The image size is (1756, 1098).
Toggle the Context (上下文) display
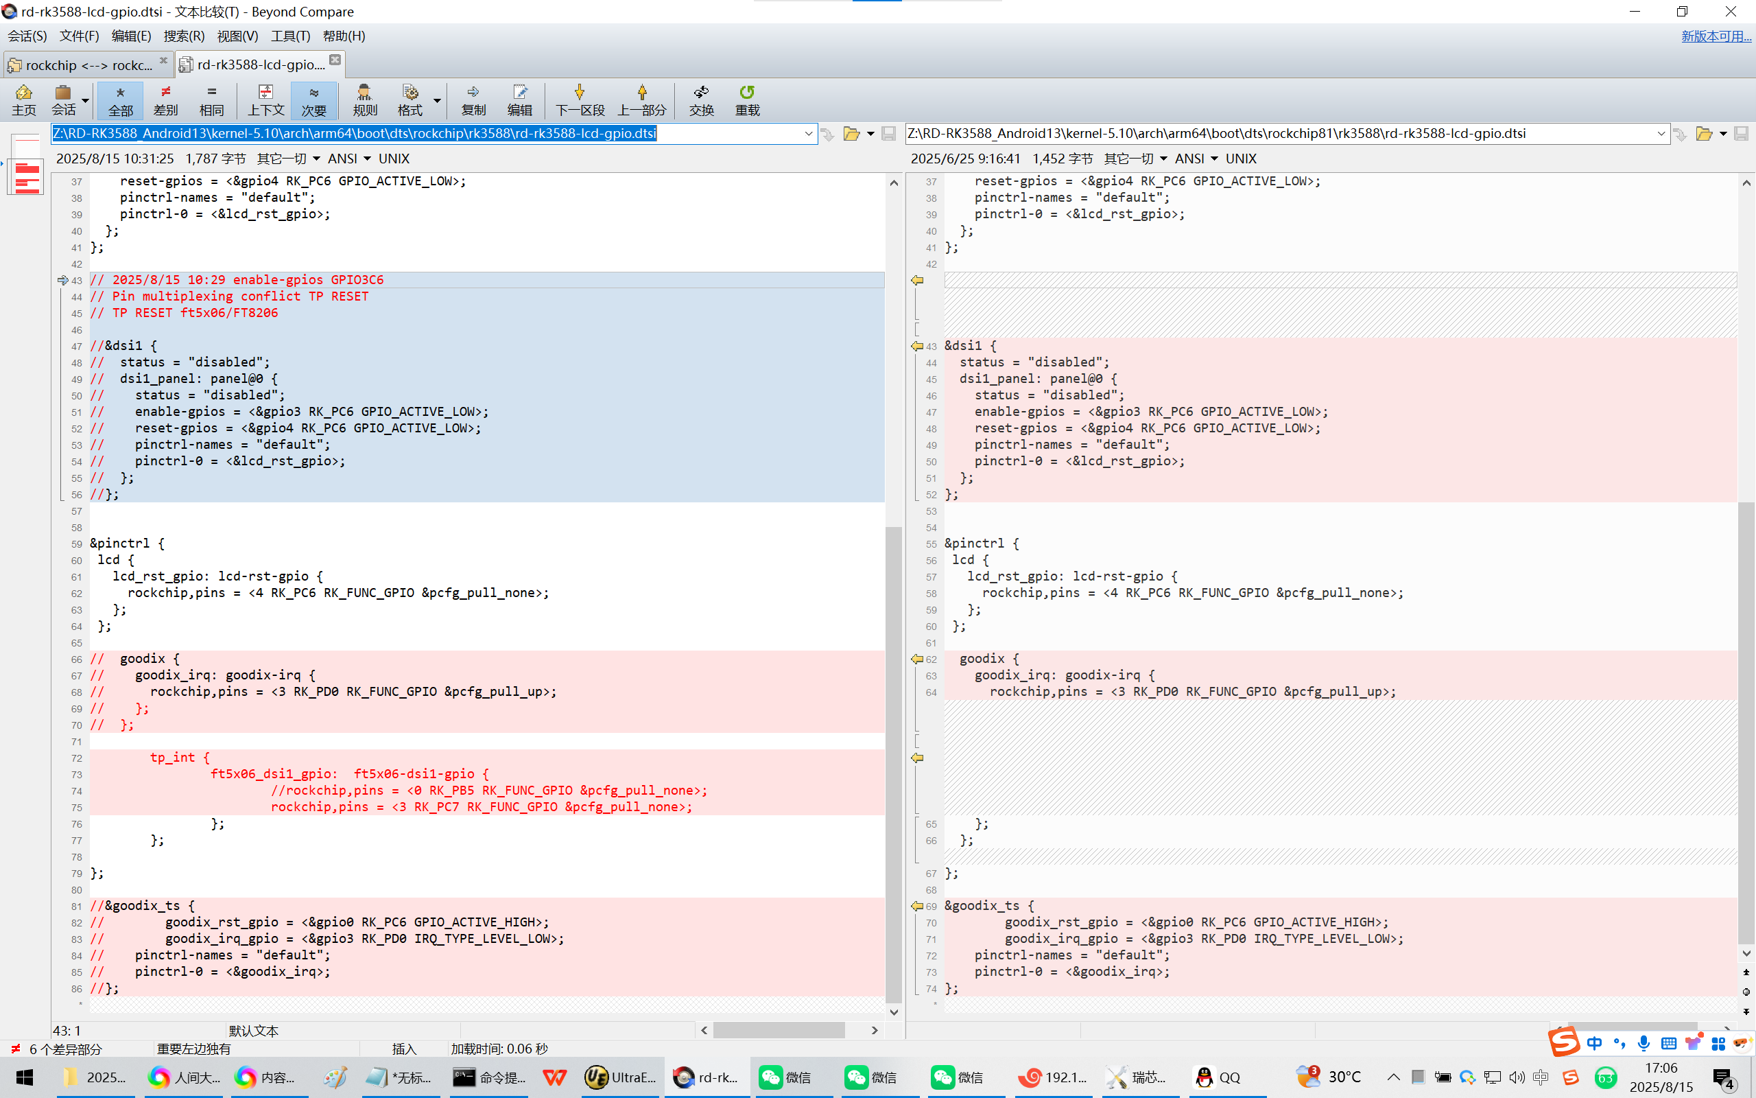pos(265,100)
